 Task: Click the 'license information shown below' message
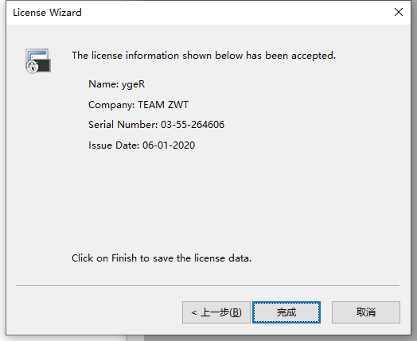pyautogui.click(x=204, y=56)
